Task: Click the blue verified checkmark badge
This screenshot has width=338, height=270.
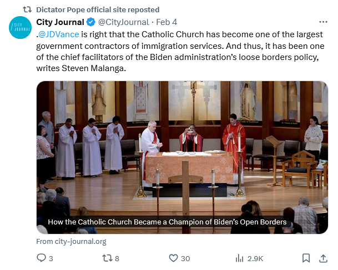Action: coord(90,22)
